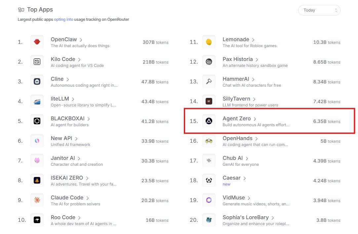Open the Chub AI app name link
Image resolution: width=358 pixels, height=234 pixels.
233,158
